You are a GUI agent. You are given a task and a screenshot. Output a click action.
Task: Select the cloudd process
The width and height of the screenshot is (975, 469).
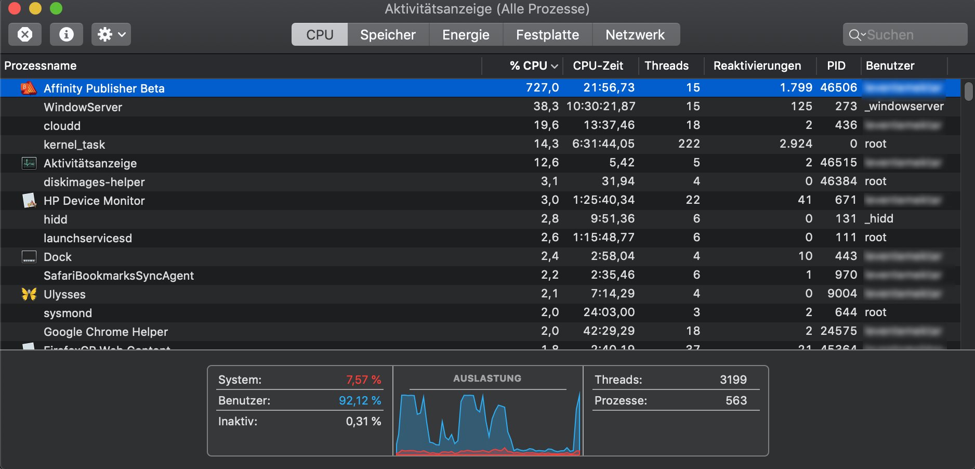pos(62,126)
